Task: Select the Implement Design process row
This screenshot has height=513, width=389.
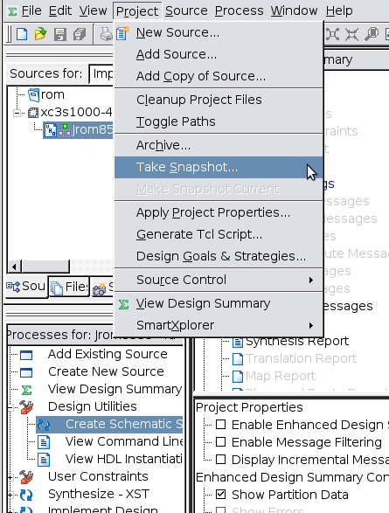Action: point(103,510)
